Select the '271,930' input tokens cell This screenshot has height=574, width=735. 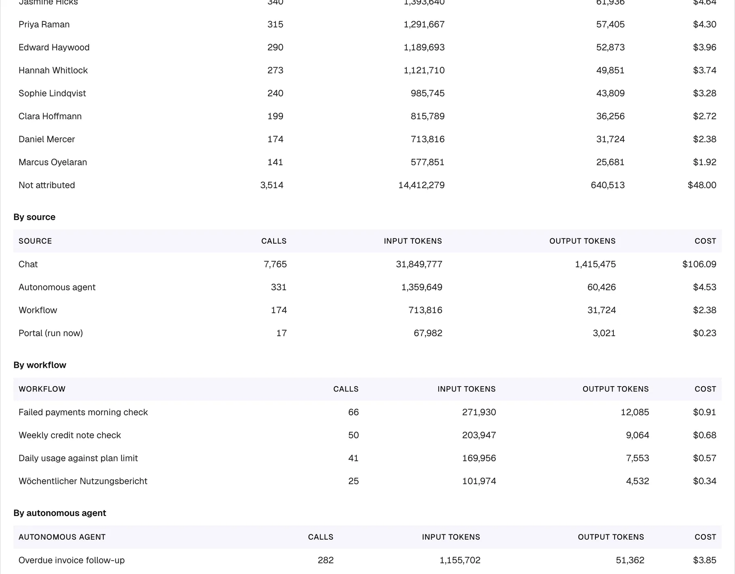(479, 412)
